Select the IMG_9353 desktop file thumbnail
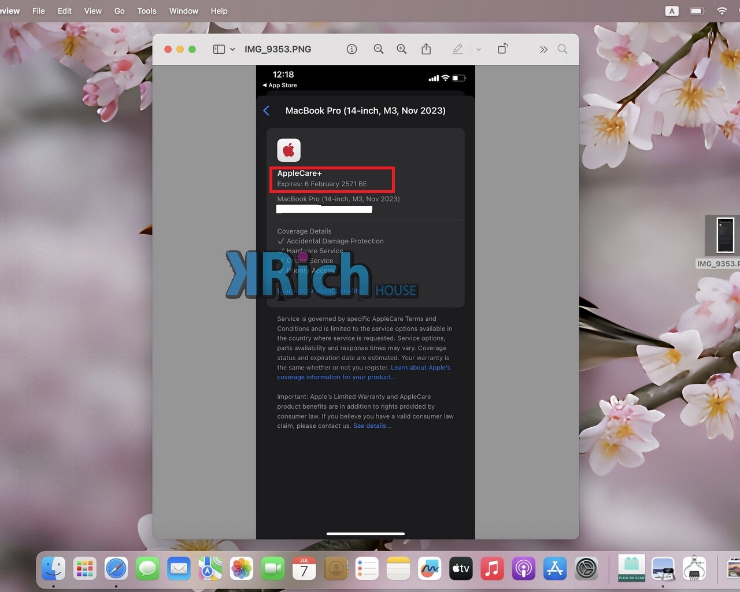Screen dimensions: 740x592 pyautogui.click(x=725, y=235)
